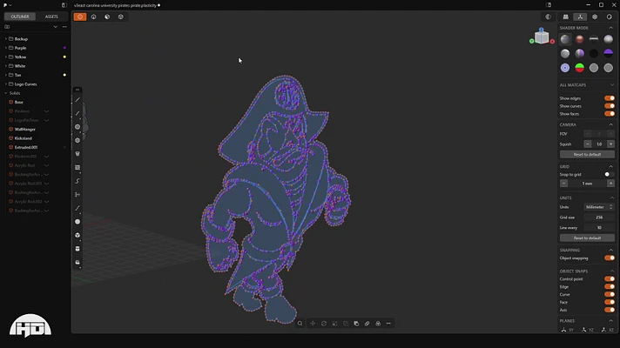Click Reset to default under Units
Viewport: 620px width, 348px height.
tap(587, 238)
